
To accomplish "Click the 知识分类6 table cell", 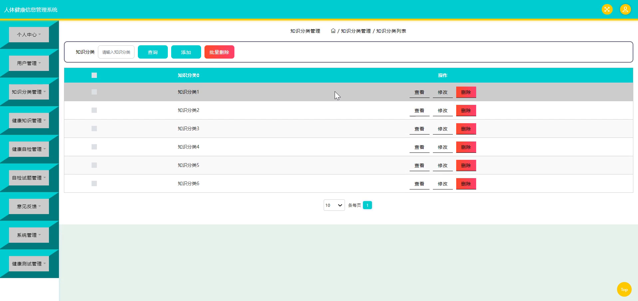I will pos(188,183).
